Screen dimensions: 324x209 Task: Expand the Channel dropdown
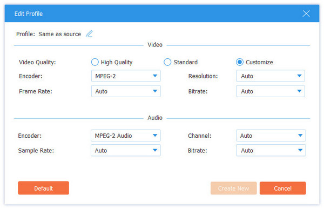coord(271,136)
